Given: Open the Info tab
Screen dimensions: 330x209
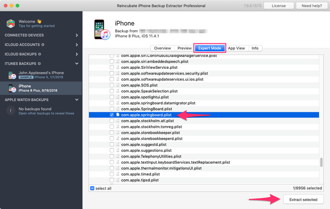Looking at the screenshot, I should 255,48.
